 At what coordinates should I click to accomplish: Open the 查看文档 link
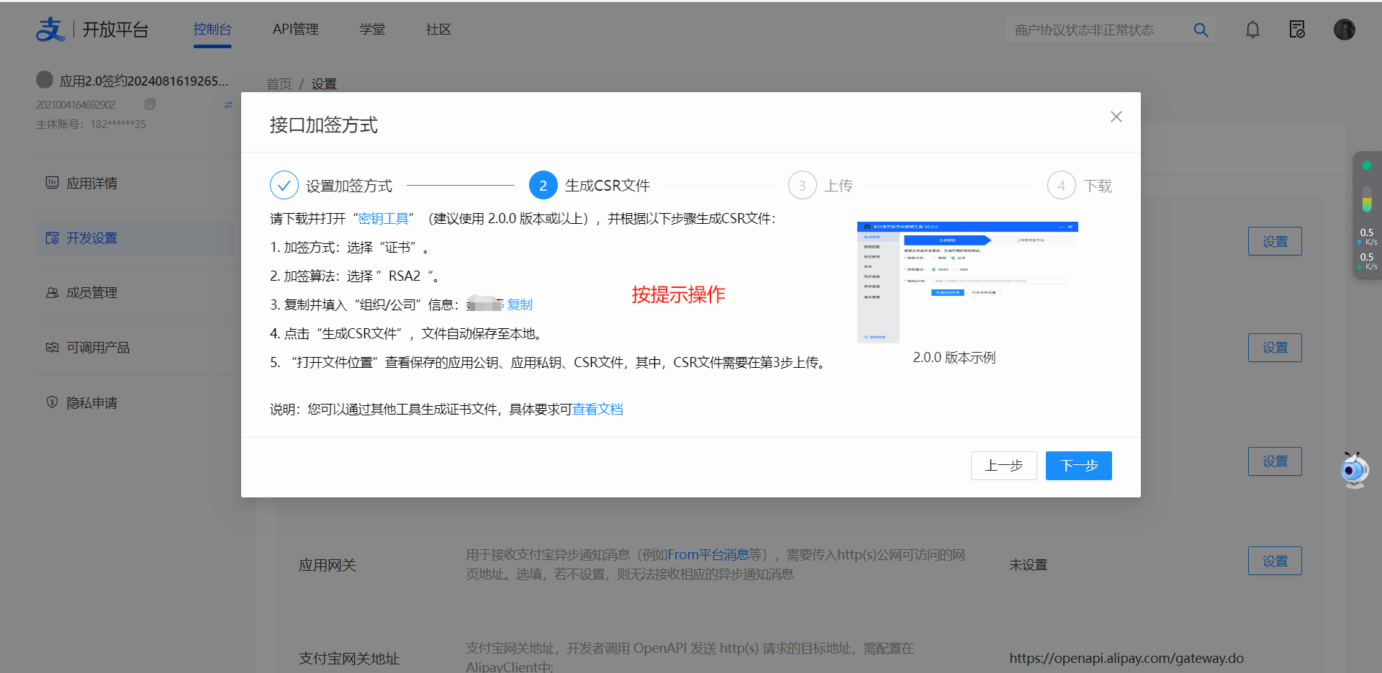597,410
